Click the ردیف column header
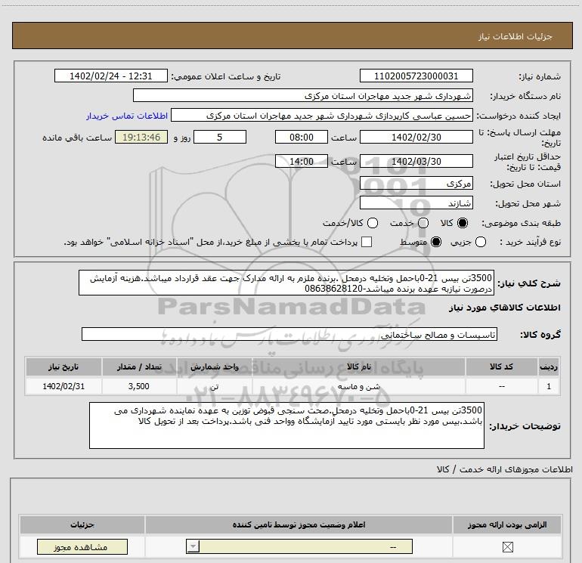The height and width of the screenshot is (563, 582). (549, 367)
